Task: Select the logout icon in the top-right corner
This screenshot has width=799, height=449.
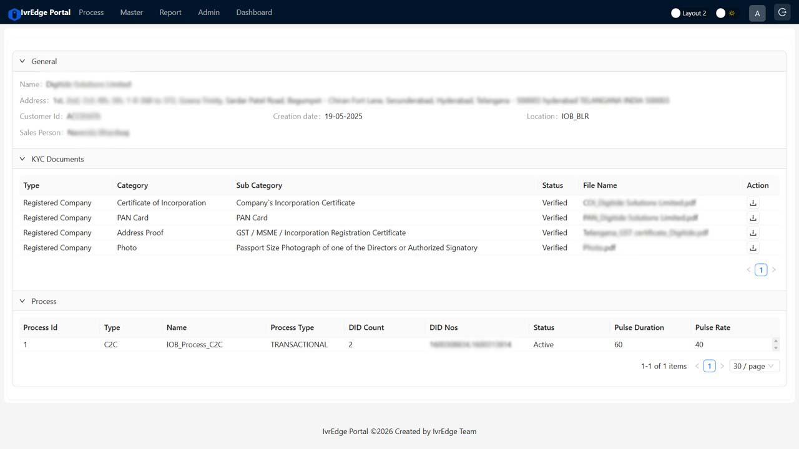Action: 782,12
